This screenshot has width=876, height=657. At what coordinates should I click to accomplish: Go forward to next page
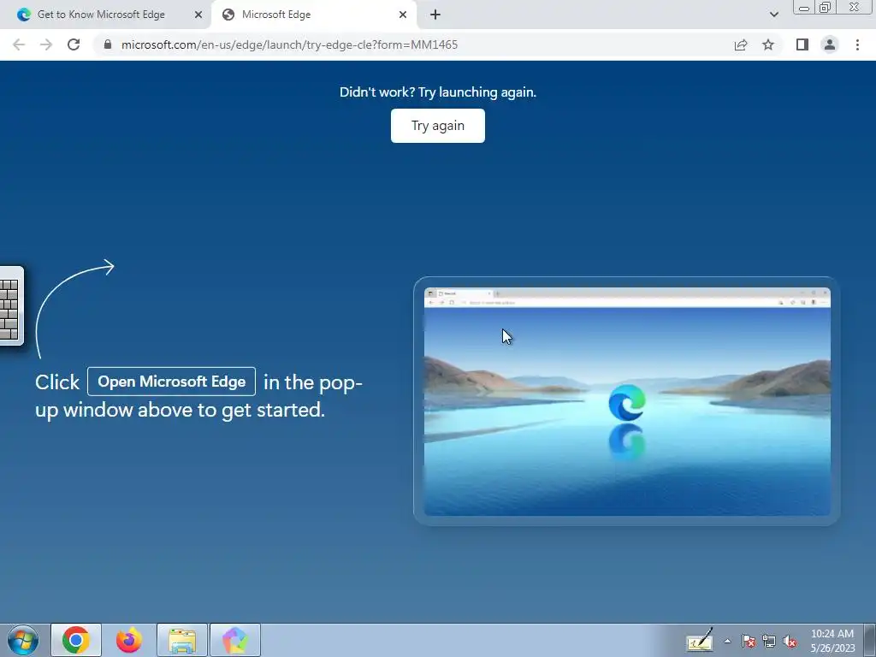pos(46,44)
